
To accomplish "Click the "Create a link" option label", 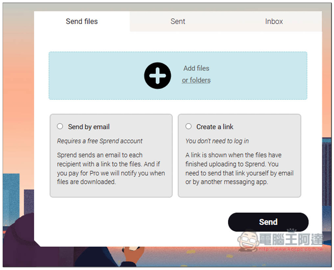I will (215, 127).
